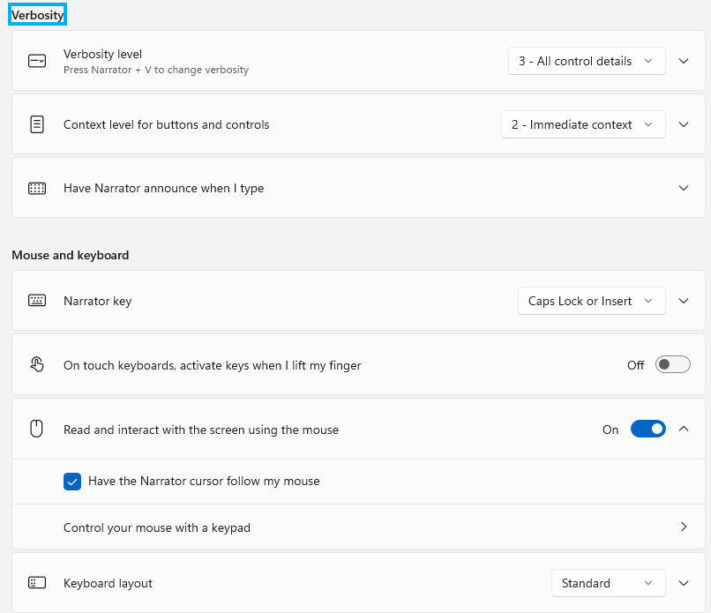Screen dimensions: 711x613
Task: Open the Narrator key dropdown
Action: click(592, 301)
